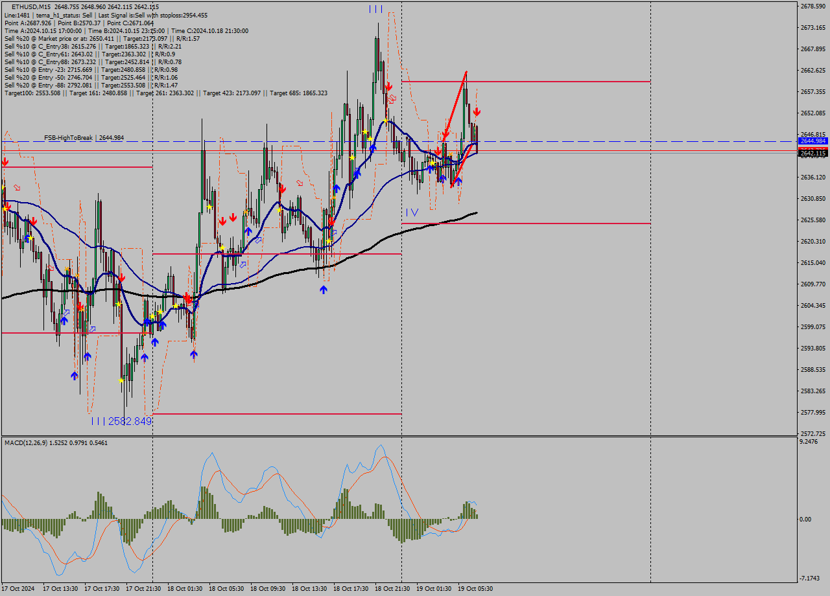
Task: Click the 'Sell %10 @ C_Entry38: 2615.276' line
Action: click(93, 47)
